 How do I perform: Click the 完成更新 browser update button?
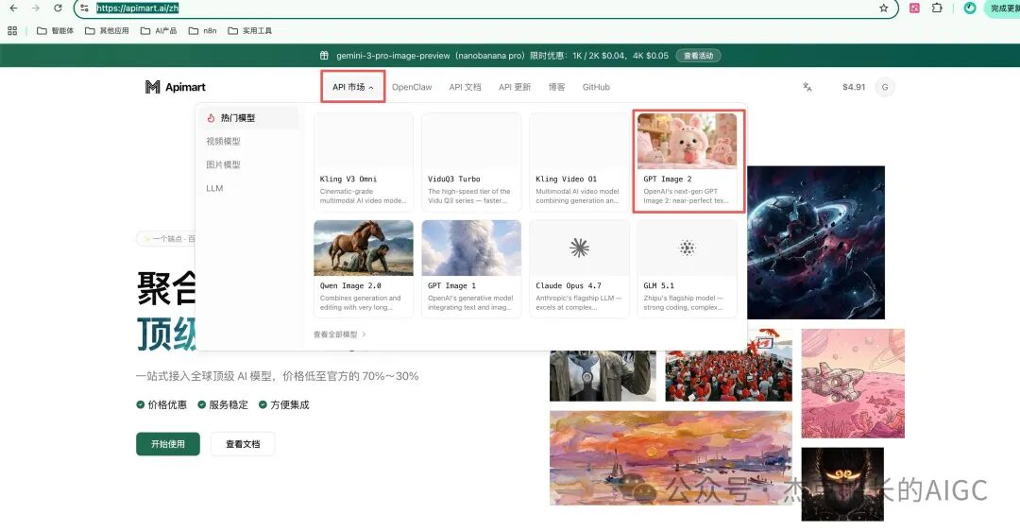pyautogui.click(x=1002, y=8)
